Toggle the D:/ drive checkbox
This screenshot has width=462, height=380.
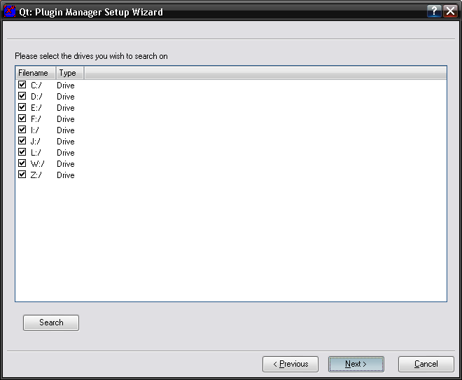pyautogui.click(x=22, y=96)
